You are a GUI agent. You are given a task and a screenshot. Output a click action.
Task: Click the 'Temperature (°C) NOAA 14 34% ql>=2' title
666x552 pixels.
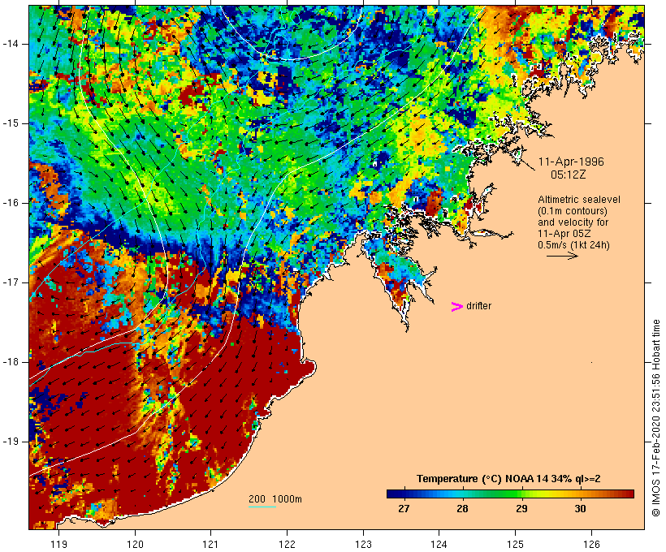(508, 479)
